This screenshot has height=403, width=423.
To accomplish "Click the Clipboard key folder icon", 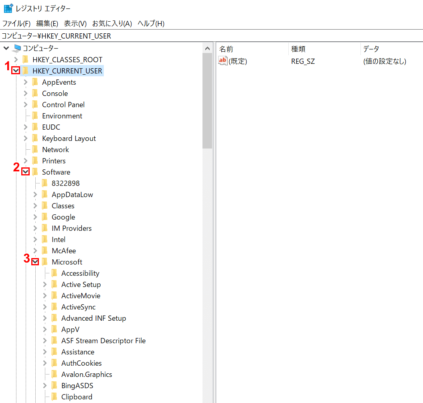I will pos(55,397).
